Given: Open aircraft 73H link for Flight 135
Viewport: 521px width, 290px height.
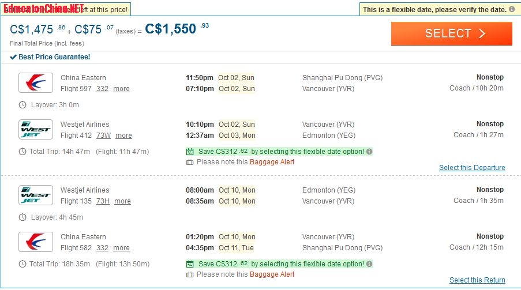Looking at the screenshot, I should coord(103,201).
